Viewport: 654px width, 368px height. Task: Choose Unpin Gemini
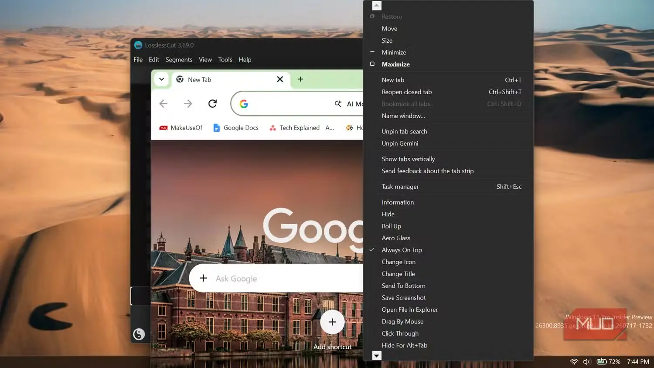tap(448, 143)
